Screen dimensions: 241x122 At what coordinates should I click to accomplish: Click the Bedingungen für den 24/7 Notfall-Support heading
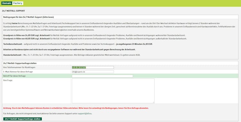[x=29, y=17]
